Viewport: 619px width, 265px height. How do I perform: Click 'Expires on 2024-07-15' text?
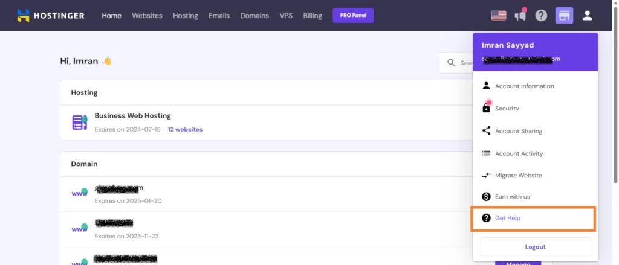(128, 129)
